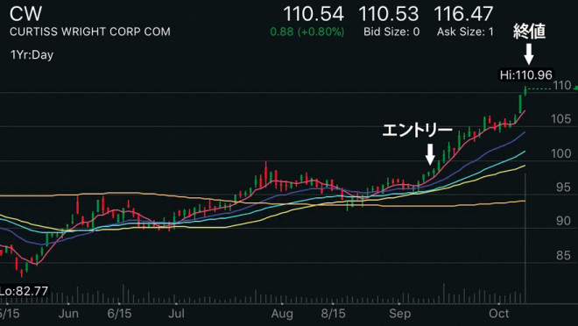The width and height of the screenshot is (578, 326).
Task: Click the Ask Size: 1 text
Action: pyautogui.click(x=465, y=32)
